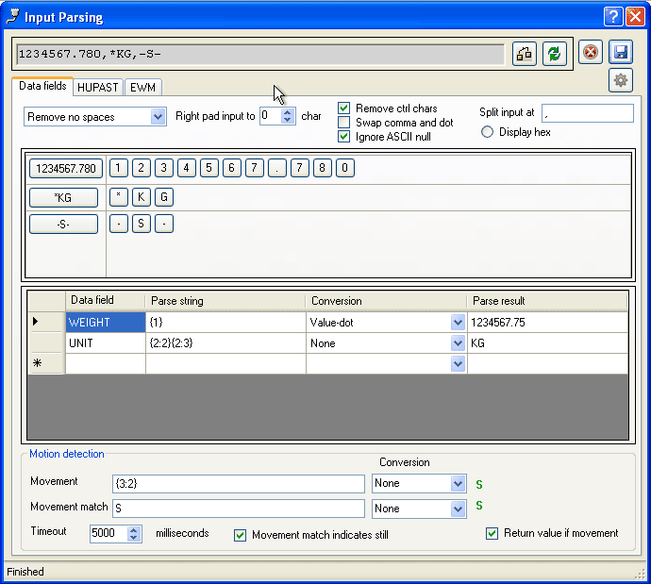Switch to the HUPAST tab
The image size is (651, 584).
(98, 88)
